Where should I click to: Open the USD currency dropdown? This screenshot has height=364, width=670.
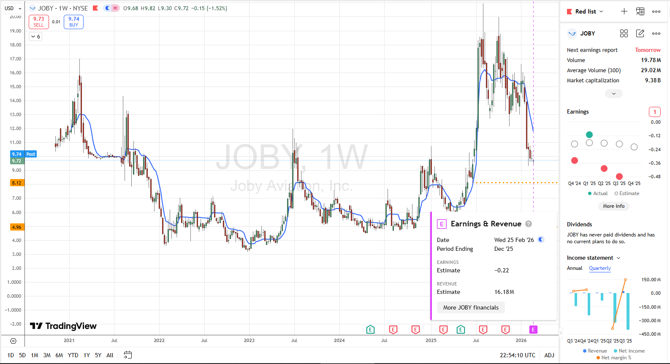[13, 8]
